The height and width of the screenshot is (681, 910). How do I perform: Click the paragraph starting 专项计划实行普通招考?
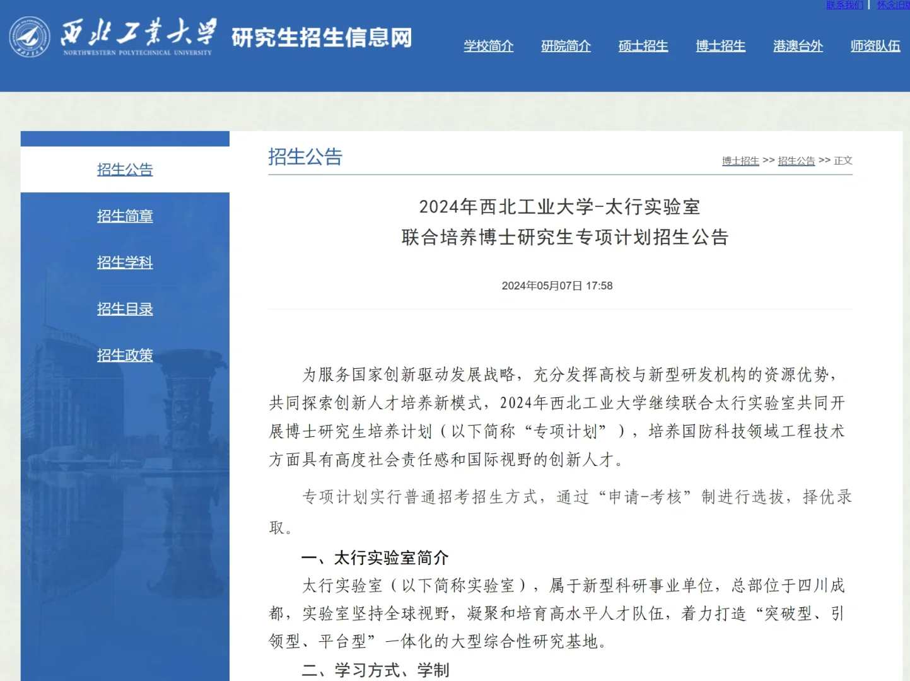coord(560,512)
